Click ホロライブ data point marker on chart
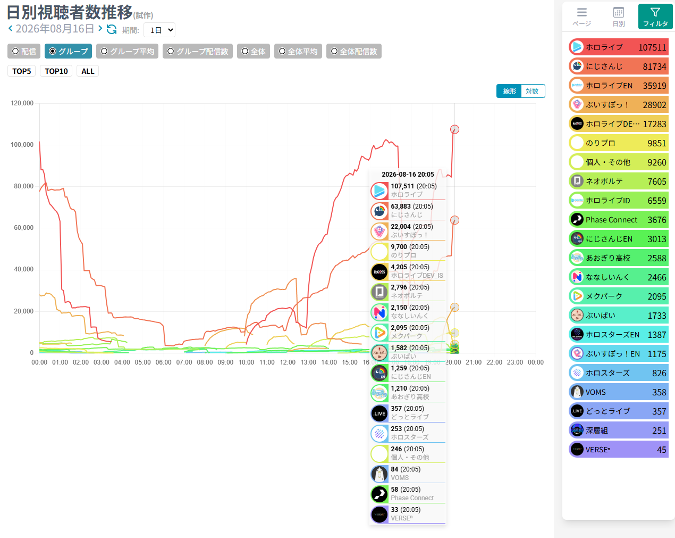This screenshot has width=675, height=538. 454,129
